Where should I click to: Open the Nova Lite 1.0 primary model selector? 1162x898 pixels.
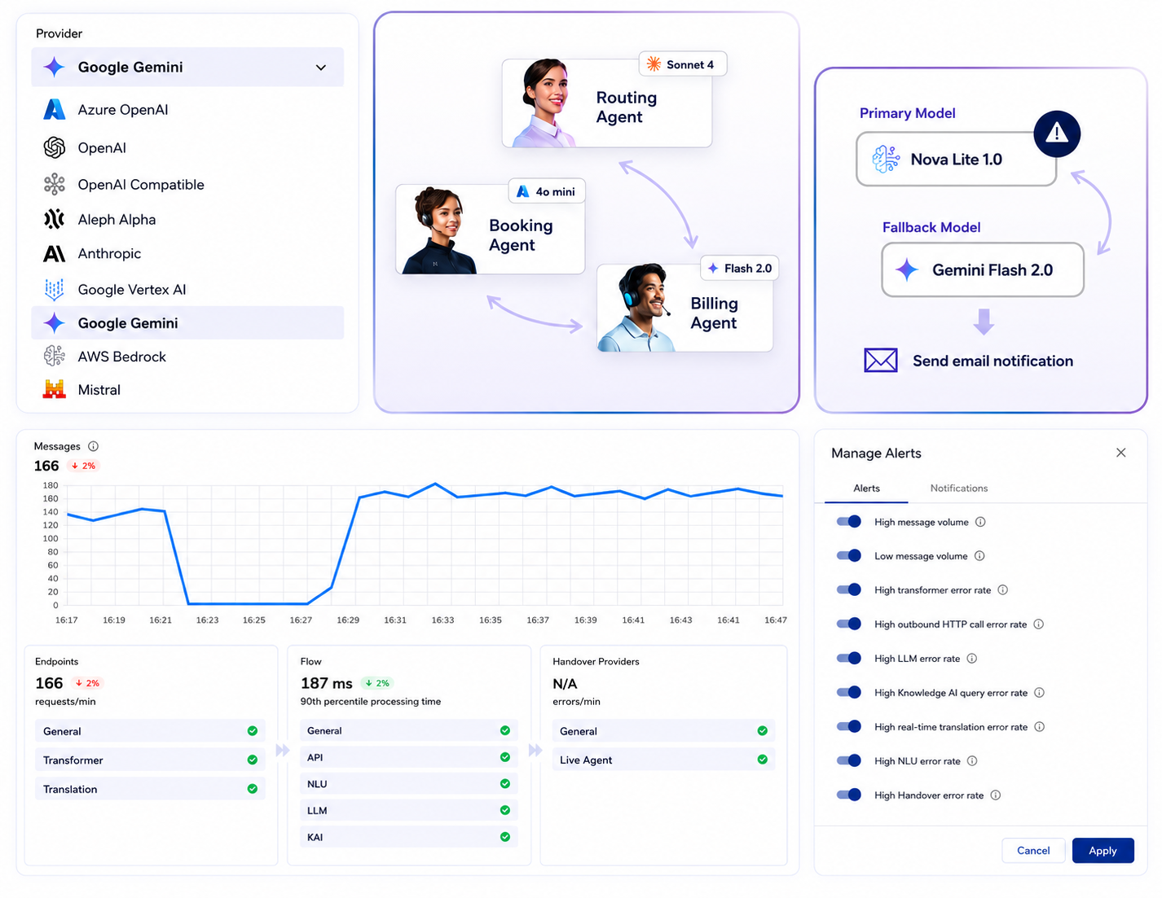coord(957,160)
